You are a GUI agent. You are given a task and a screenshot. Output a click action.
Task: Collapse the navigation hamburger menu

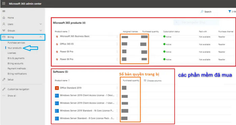pos(4,11)
